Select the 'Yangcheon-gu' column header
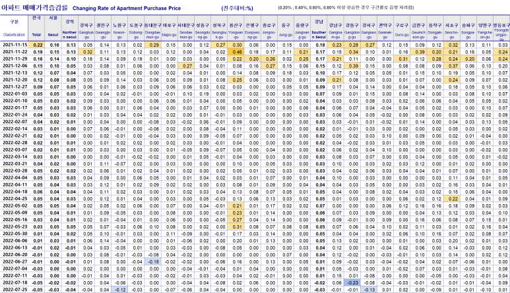Viewport: 510px width, 293px height. [485, 28]
